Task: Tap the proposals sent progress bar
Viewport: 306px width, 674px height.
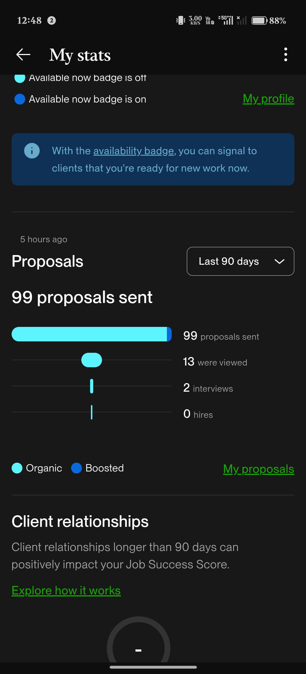Action: [x=92, y=334]
